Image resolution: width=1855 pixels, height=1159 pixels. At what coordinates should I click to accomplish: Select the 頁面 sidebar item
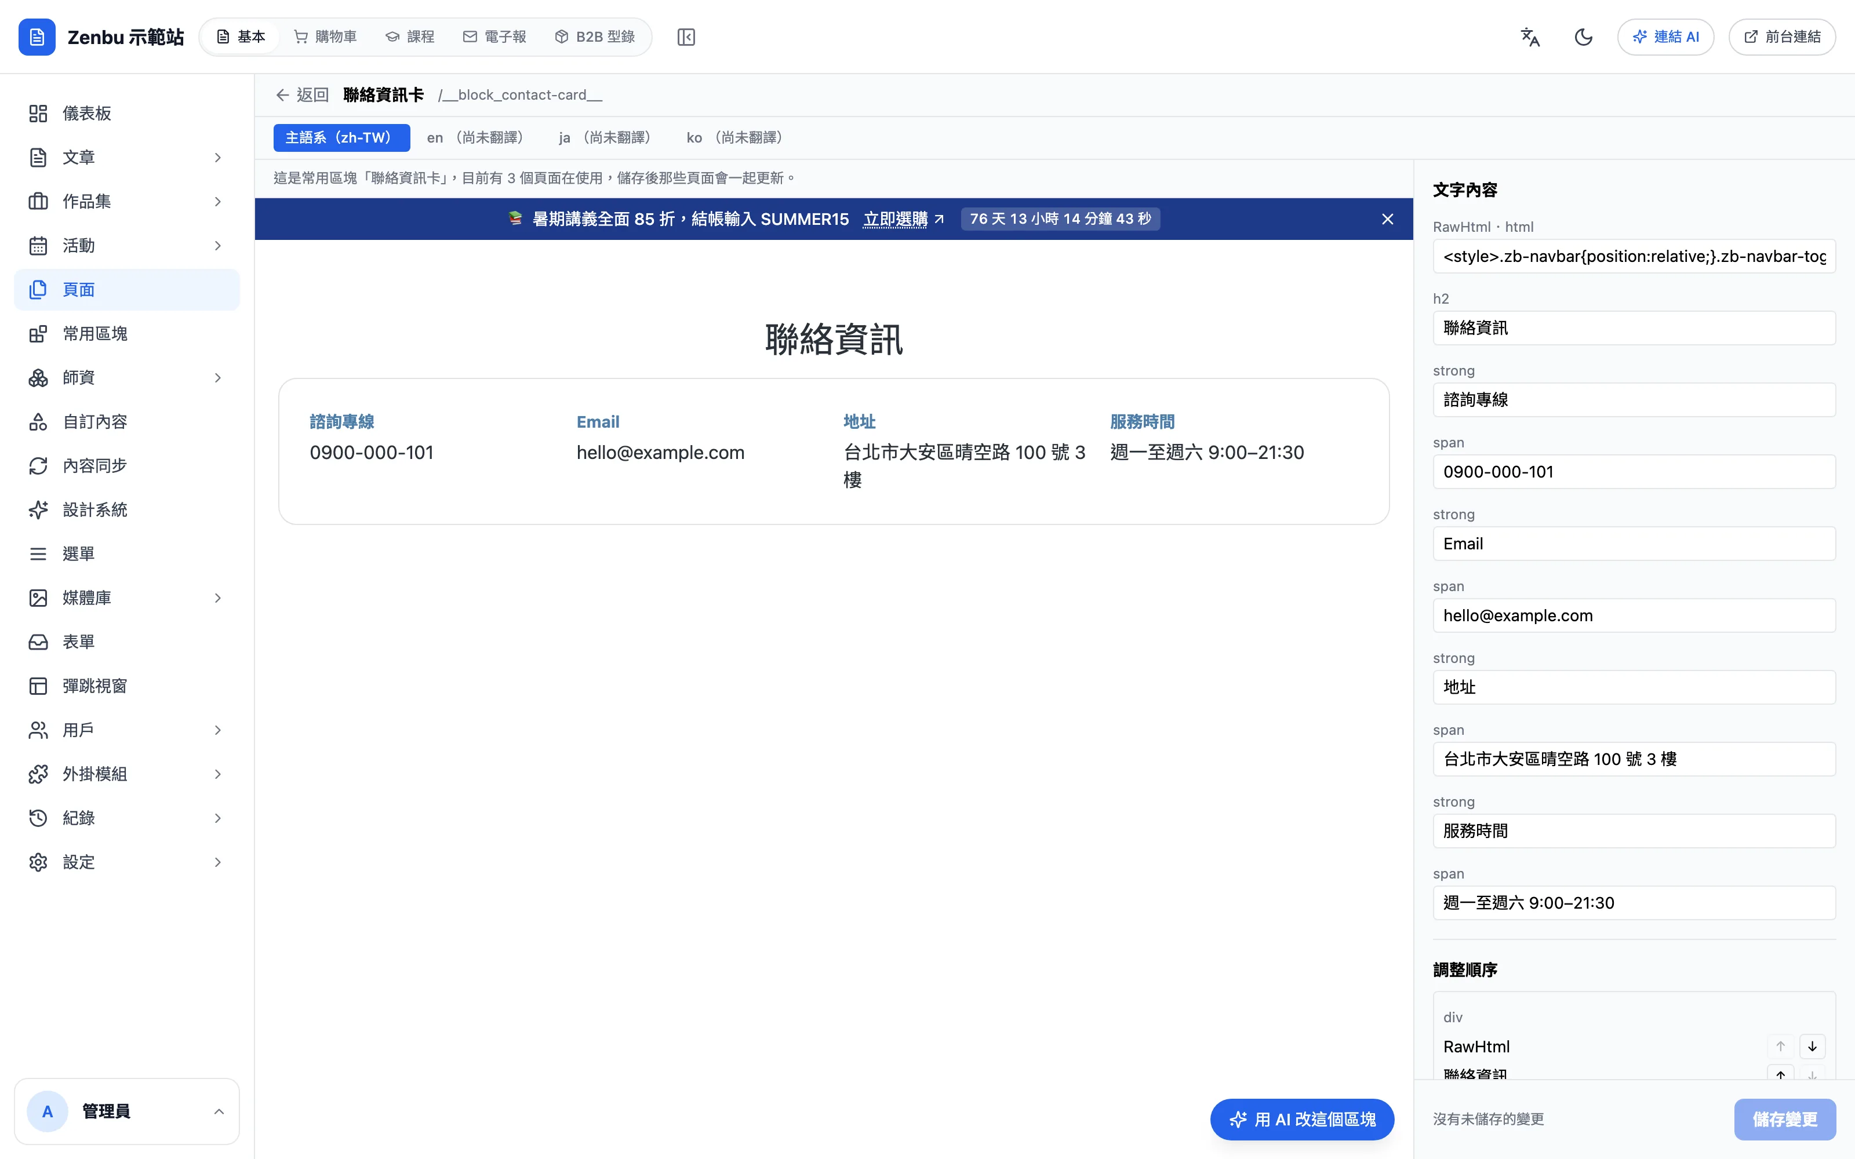click(x=126, y=290)
